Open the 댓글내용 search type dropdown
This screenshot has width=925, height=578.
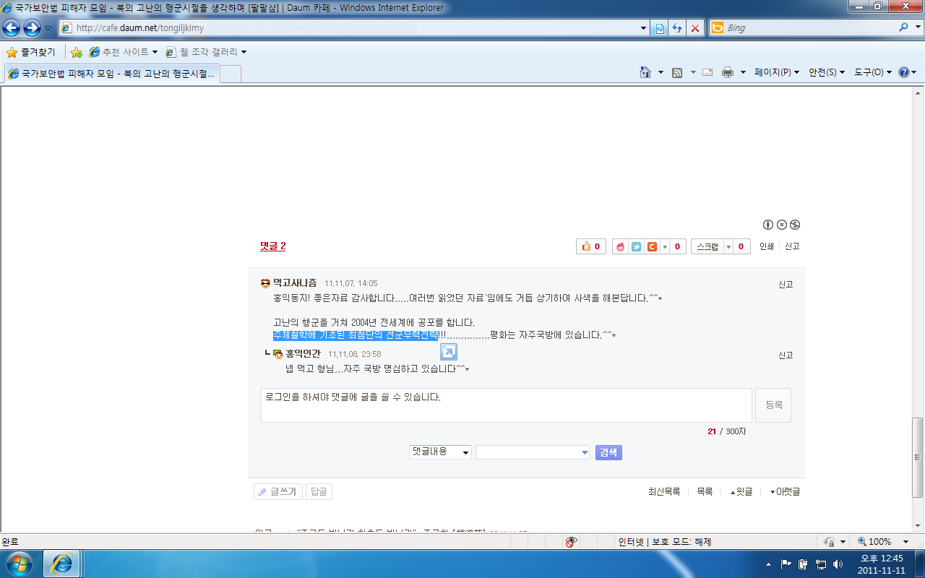tap(440, 452)
